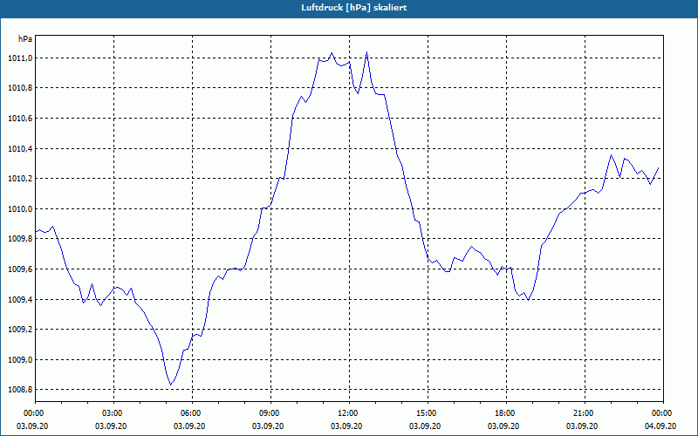Click the 09:00 time axis label
698x436 pixels.
pyautogui.click(x=268, y=413)
